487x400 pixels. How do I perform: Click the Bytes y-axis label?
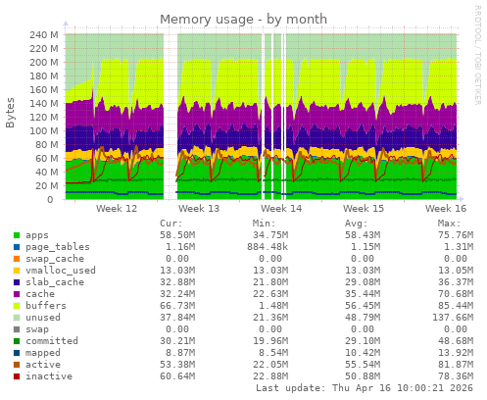click(10, 113)
